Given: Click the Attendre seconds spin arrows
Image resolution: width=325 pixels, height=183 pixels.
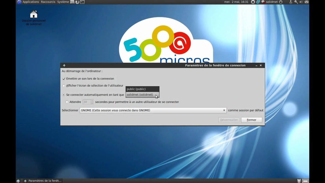Looking at the screenshot, I should (x=92, y=102).
